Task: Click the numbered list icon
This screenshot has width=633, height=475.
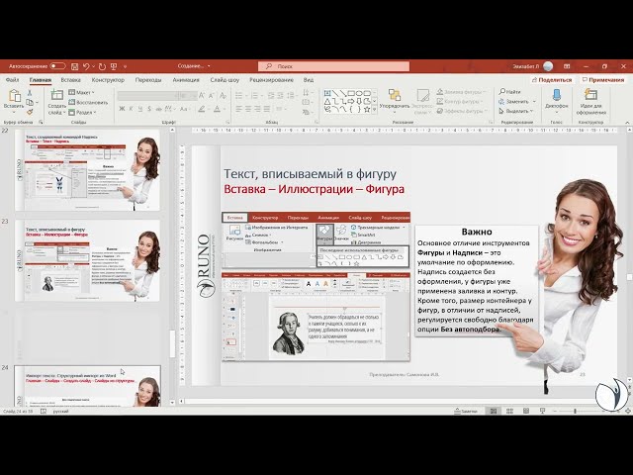Action: (x=255, y=96)
